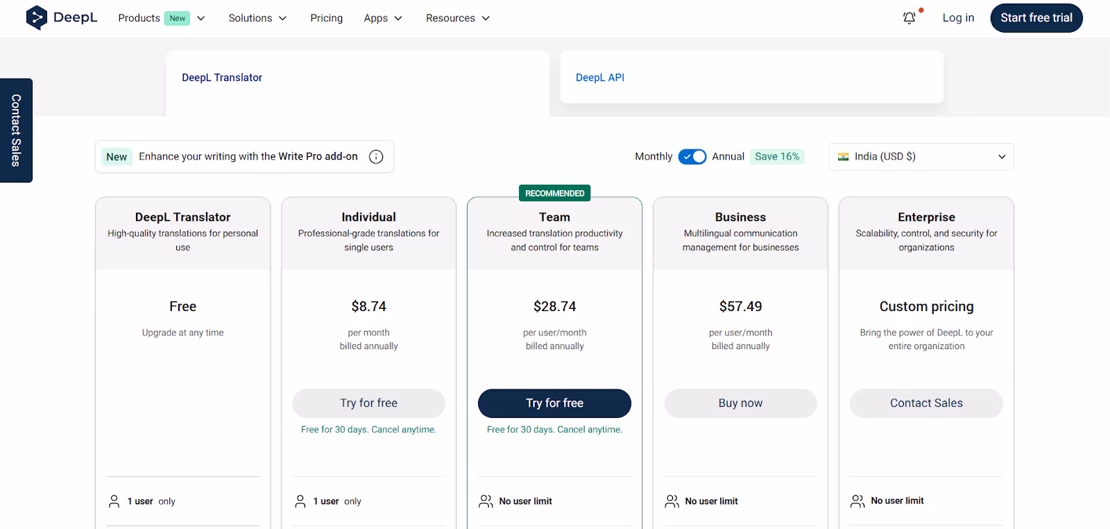Open the notifications bell icon
Viewport: 1110px width, 529px height.
(x=910, y=18)
